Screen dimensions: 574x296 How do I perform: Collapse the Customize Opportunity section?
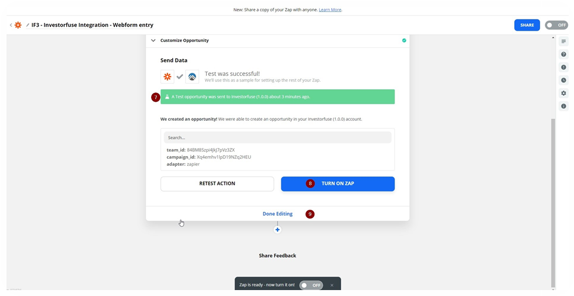tap(153, 40)
